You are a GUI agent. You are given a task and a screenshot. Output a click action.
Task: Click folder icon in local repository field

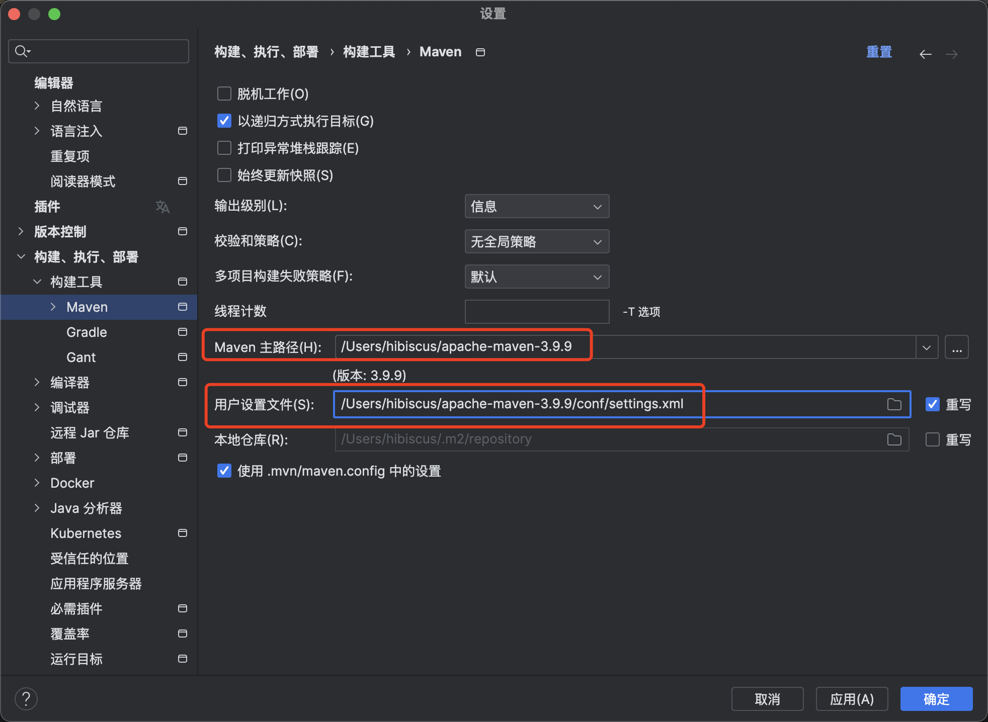pos(894,439)
